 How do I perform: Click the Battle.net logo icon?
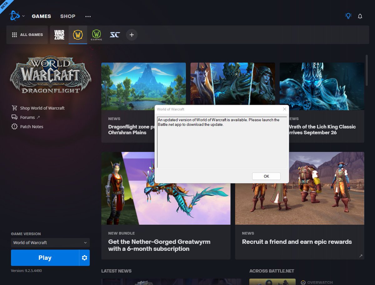[x=14, y=16]
